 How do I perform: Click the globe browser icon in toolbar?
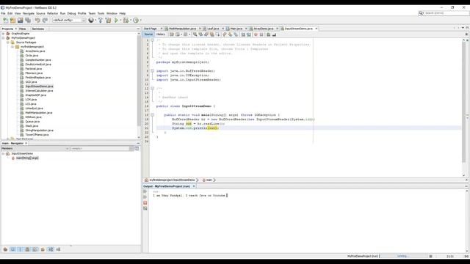point(91,20)
